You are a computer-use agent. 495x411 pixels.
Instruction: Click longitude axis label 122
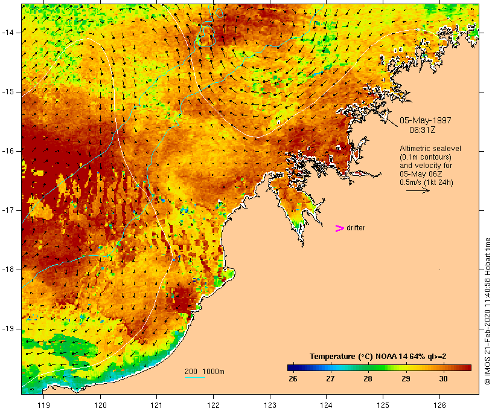click(x=214, y=406)
